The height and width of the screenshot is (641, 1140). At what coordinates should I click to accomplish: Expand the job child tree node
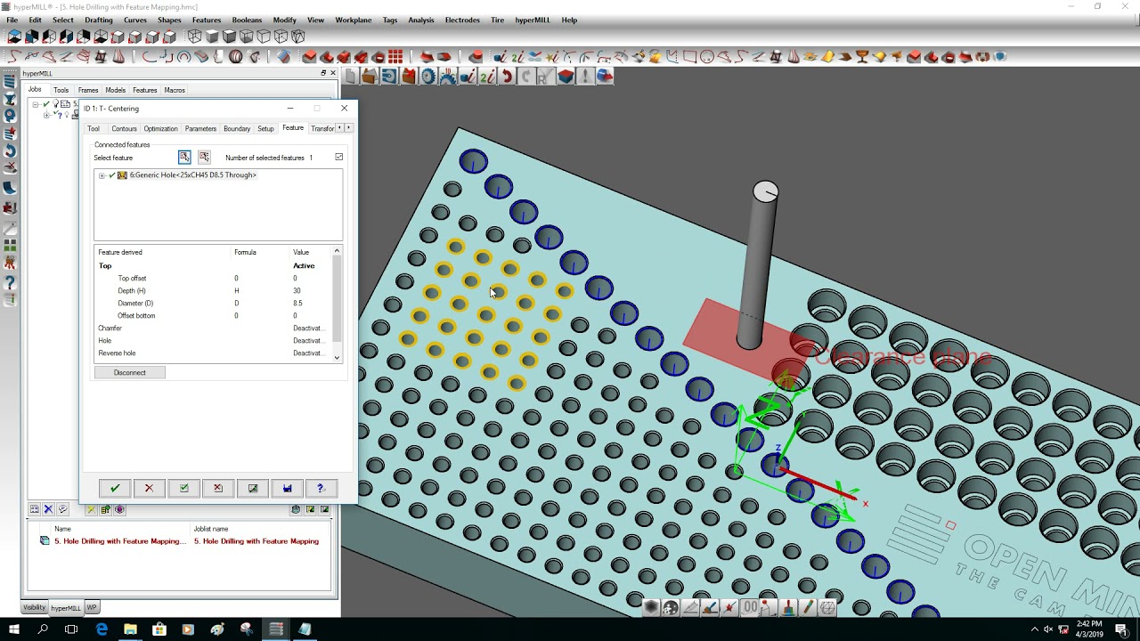pyautogui.click(x=46, y=115)
